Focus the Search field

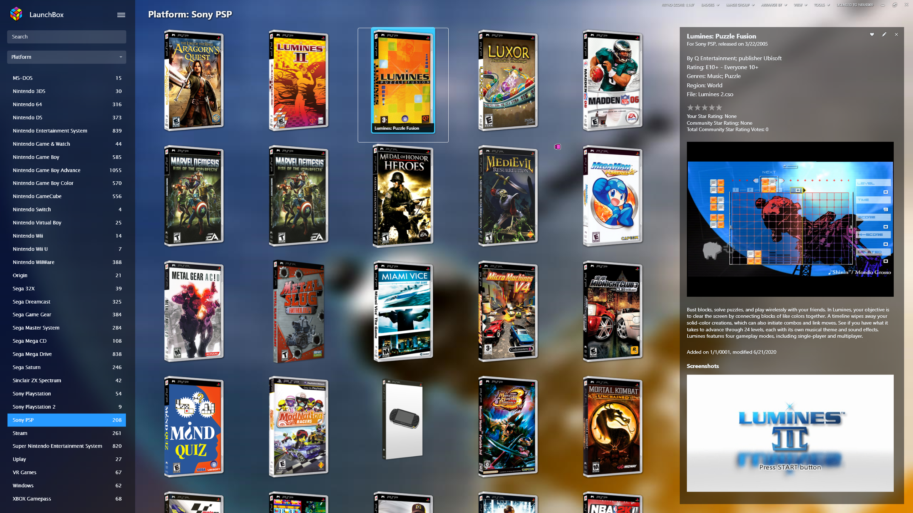(x=67, y=37)
